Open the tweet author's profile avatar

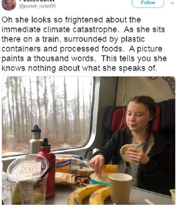[x=9, y=4]
